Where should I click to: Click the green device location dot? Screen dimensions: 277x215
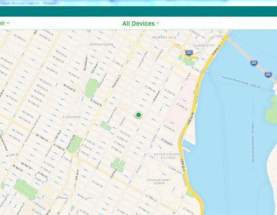coord(138,115)
